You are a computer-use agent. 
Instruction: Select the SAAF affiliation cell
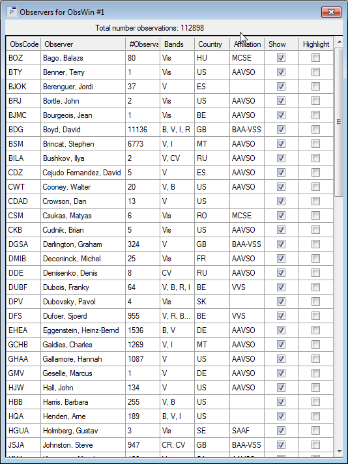[x=247, y=431]
